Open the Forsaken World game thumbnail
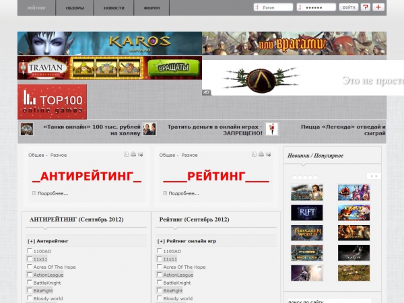The width and height of the screenshot is (404, 303). tap(306, 233)
